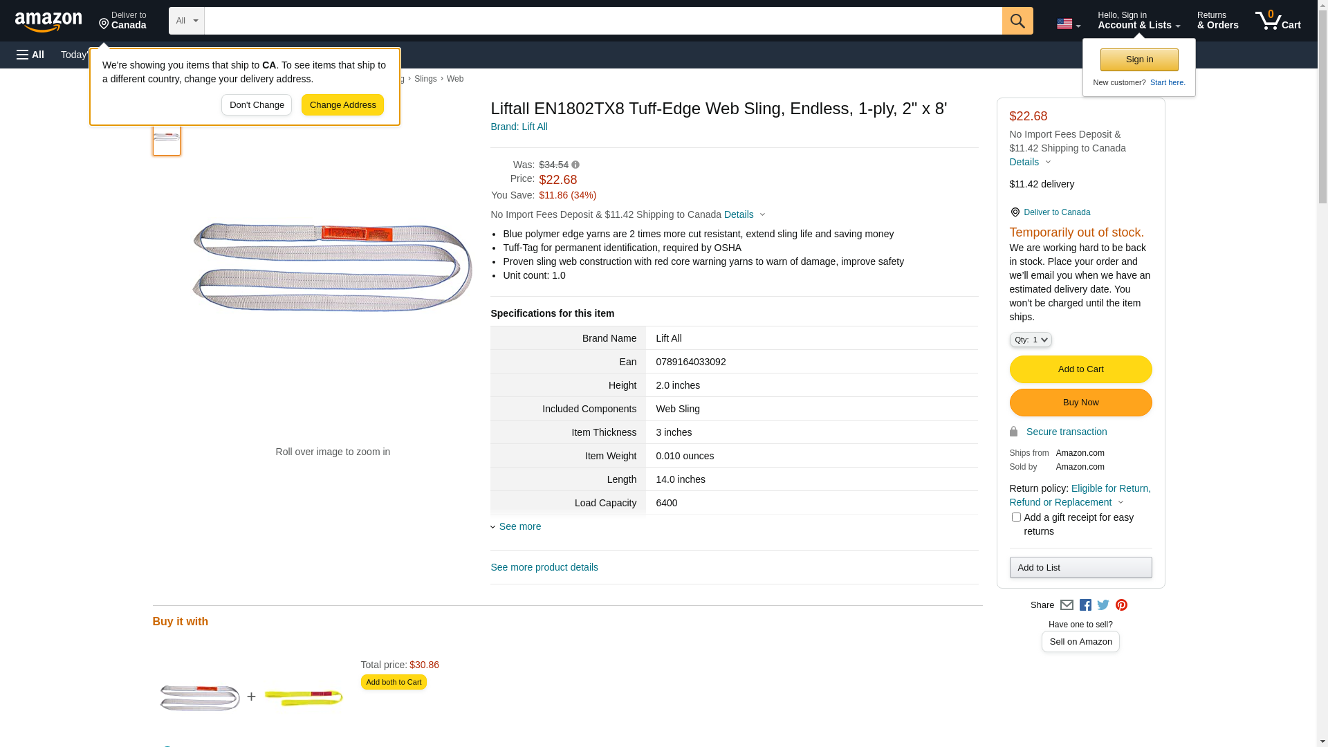
Task: Click the Add to Cart button
Action: pyautogui.click(x=1080, y=369)
